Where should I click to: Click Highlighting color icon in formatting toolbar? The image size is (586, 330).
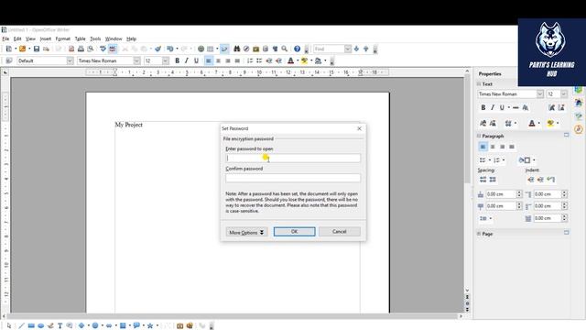[x=305, y=60]
